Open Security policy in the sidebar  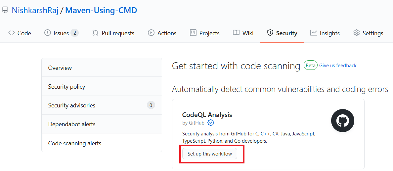(x=66, y=87)
